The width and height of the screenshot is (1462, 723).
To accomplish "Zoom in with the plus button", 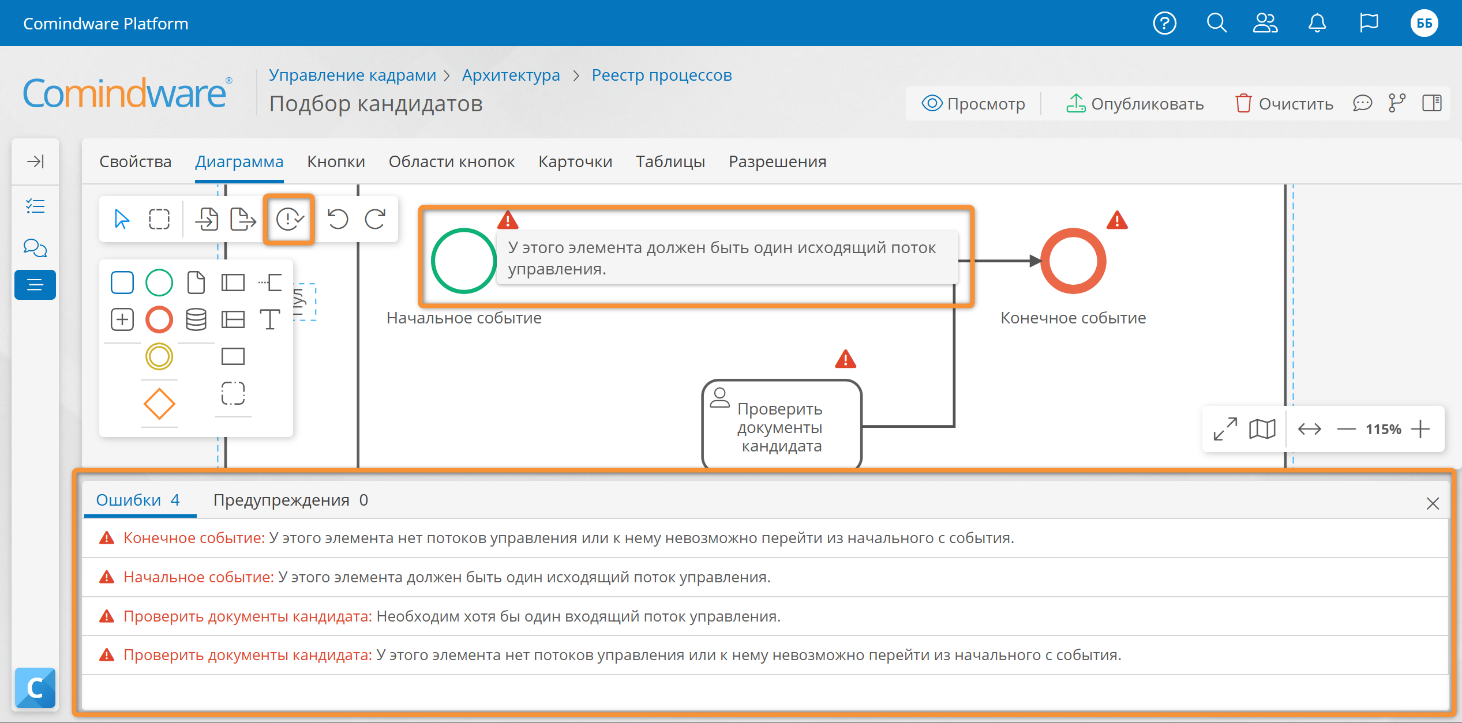I will tap(1420, 430).
